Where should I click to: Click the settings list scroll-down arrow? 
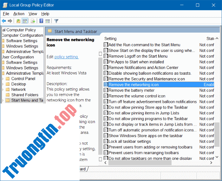[x=217, y=157]
